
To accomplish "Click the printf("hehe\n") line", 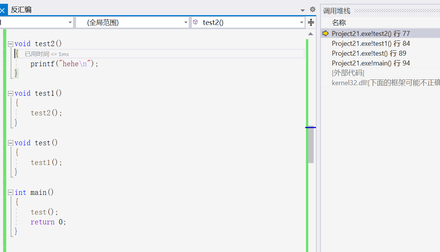I will click(x=64, y=64).
